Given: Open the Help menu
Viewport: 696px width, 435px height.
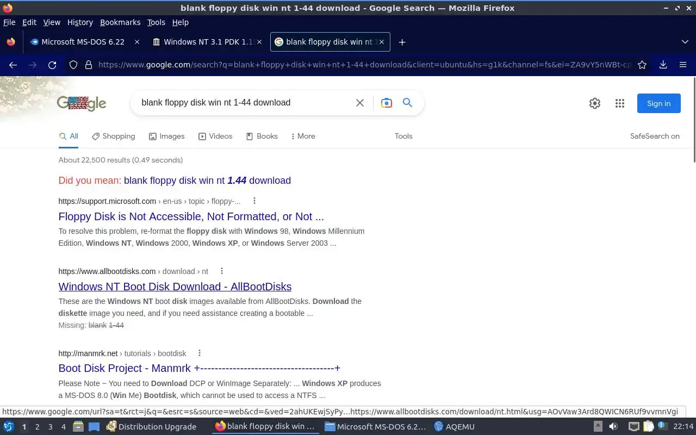Looking at the screenshot, I should 180,22.
